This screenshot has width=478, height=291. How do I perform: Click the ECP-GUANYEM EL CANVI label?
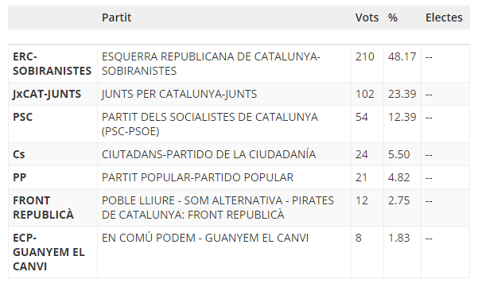point(49,252)
